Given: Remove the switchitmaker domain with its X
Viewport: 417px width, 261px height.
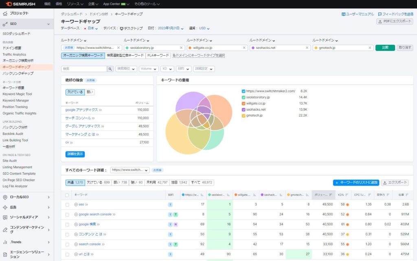Looking at the screenshot, I should click(119, 48).
